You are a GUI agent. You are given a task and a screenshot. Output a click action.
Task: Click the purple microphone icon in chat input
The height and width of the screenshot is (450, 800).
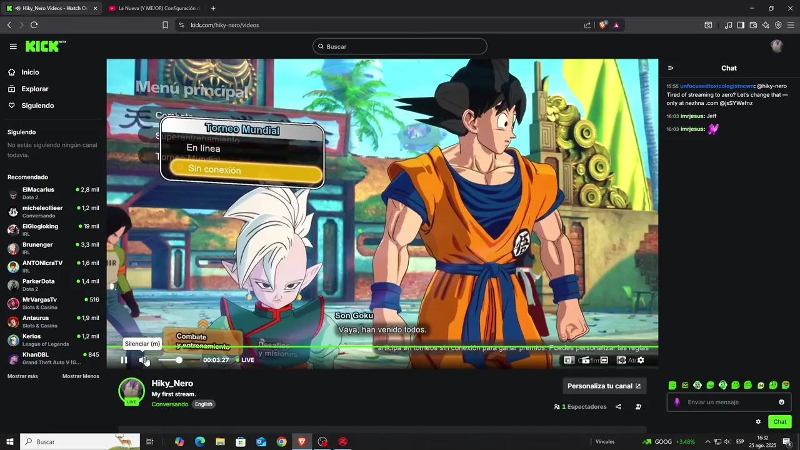pyautogui.click(x=677, y=402)
